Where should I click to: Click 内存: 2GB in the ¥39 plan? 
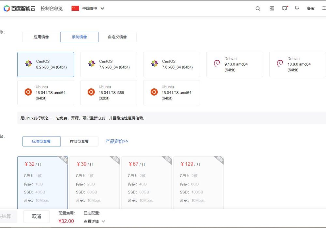pos(85,184)
